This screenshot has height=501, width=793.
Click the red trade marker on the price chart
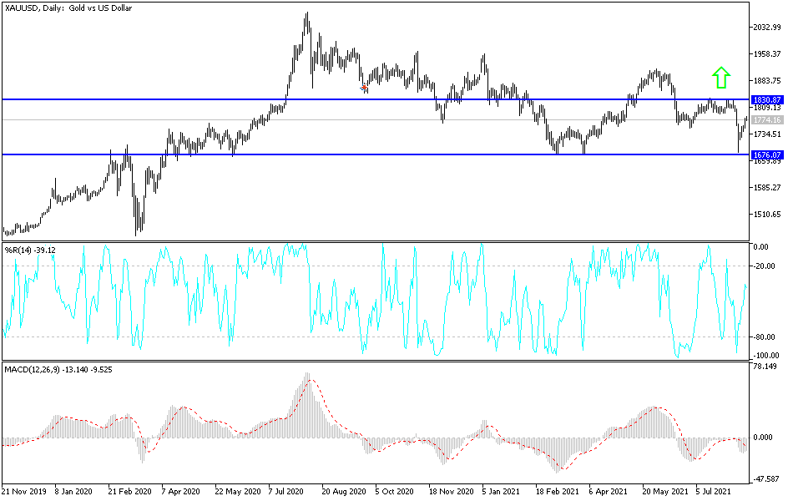point(364,88)
